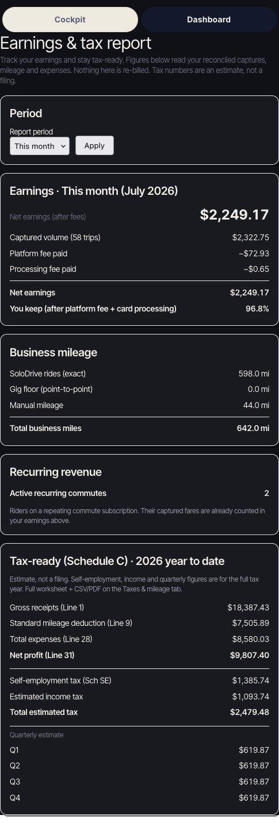This screenshot has height=823, width=279.
Task: Select the $2,479.48 total tax value
Action: pyautogui.click(x=250, y=712)
